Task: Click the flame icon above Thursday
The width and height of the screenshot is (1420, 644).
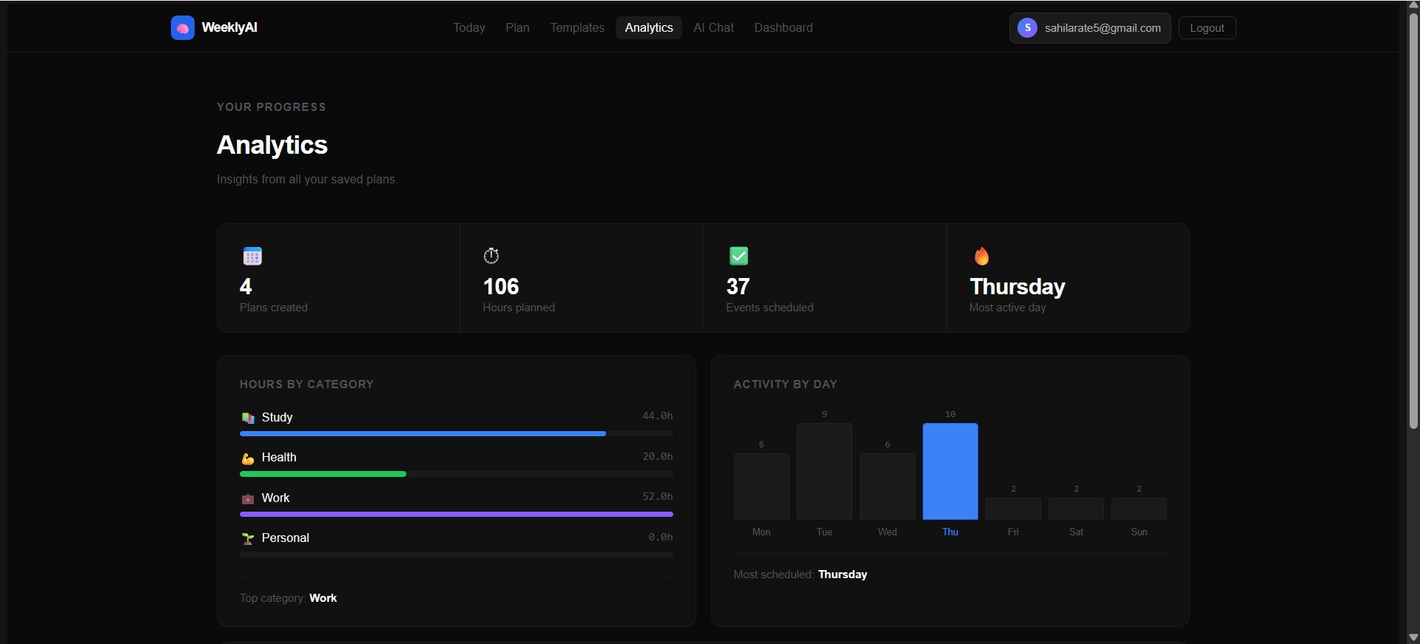Action: point(981,256)
